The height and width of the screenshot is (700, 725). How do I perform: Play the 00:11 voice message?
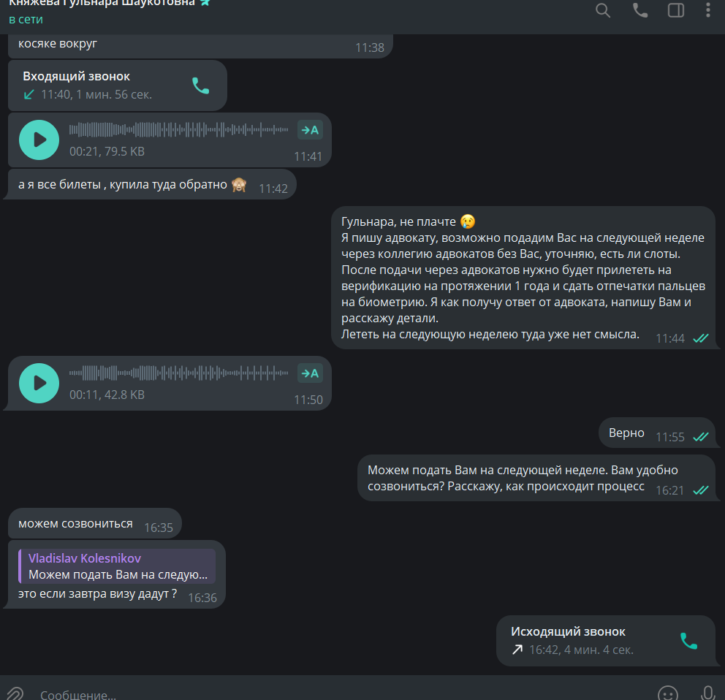pos(39,383)
